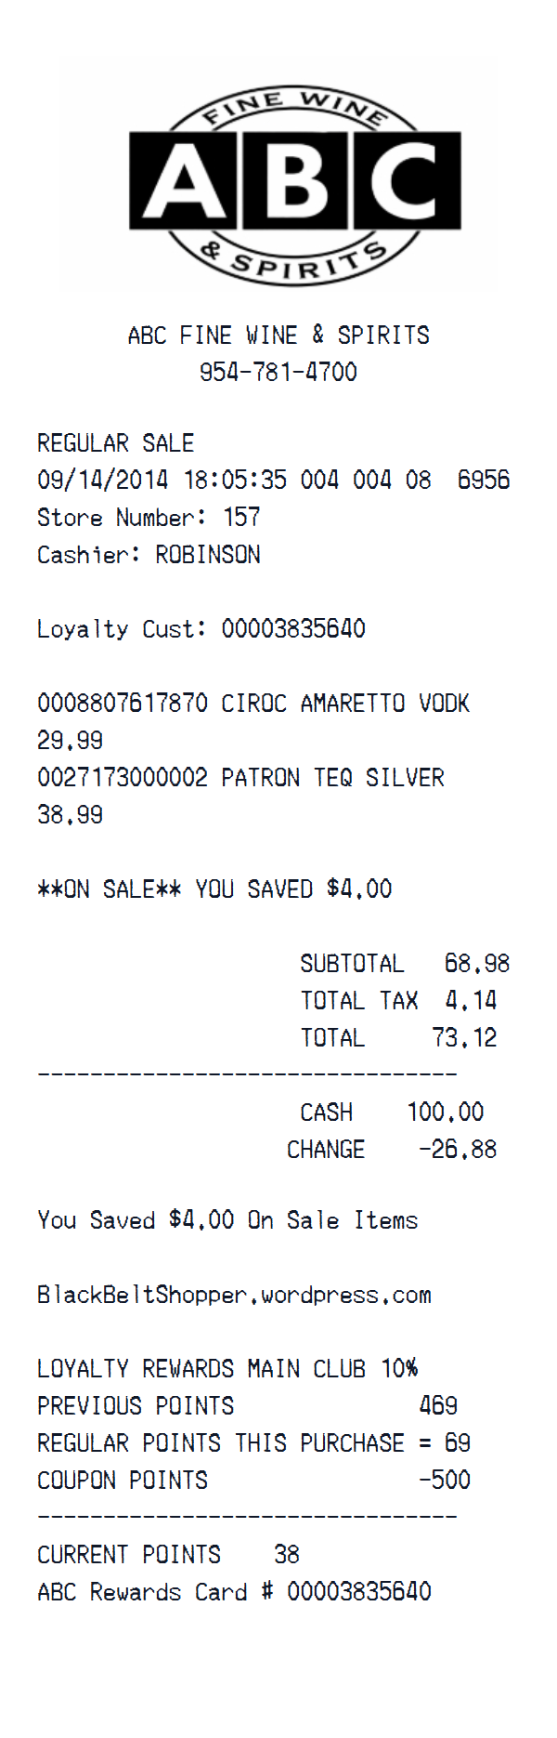Click the Store Number: 157 line

(x=149, y=517)
